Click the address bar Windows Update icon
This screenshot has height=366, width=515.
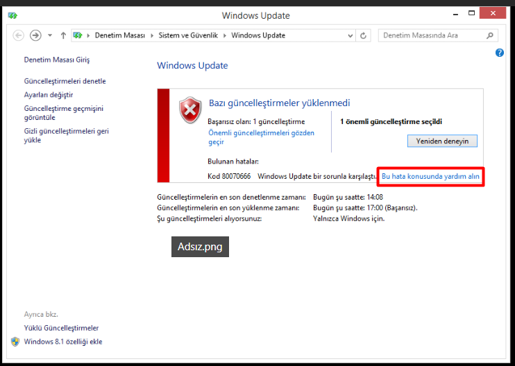tap(78, 35)
